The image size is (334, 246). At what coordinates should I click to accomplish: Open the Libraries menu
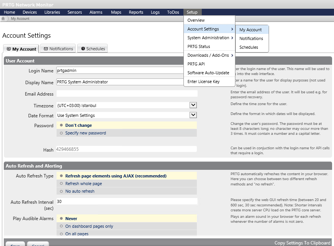(52, 12)
